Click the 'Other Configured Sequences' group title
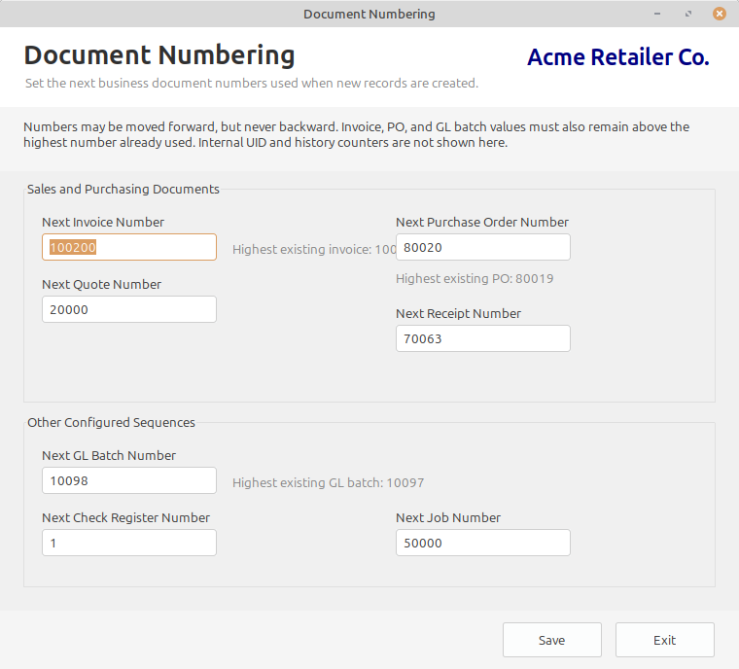 click(111, 422)
